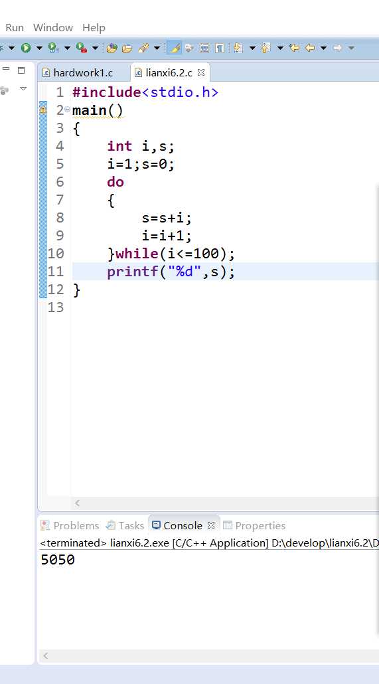
Task: Click 'main()' on line 2
Action: [98, 110]
